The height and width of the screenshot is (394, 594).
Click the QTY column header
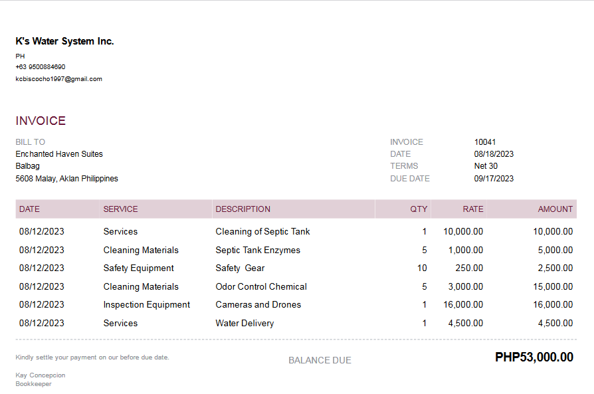[x=419, y=209]
